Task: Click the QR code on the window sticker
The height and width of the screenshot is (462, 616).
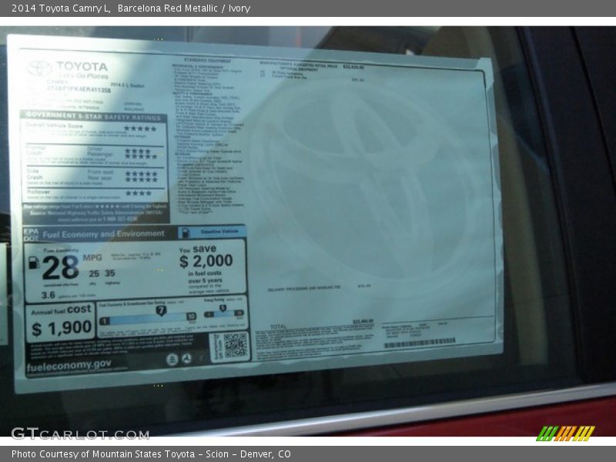Action: click(x=236, y=345)
